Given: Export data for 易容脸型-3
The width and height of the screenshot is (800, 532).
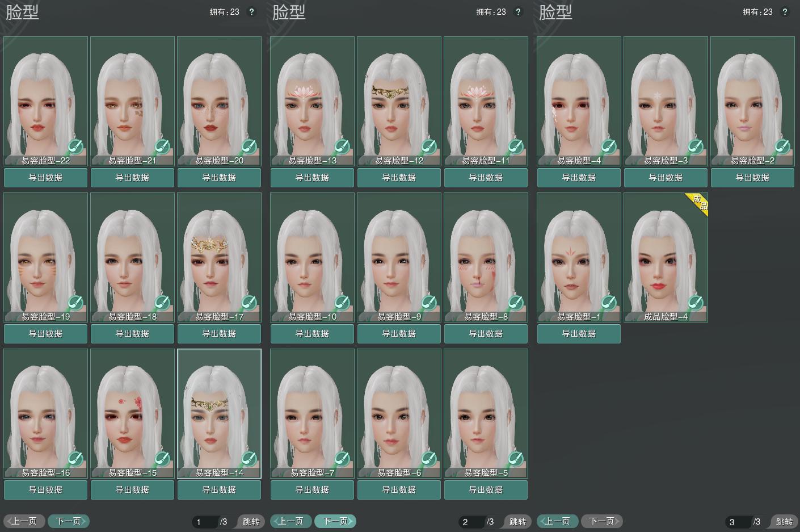Looking at the screenshot, I should tap(666, 178).
